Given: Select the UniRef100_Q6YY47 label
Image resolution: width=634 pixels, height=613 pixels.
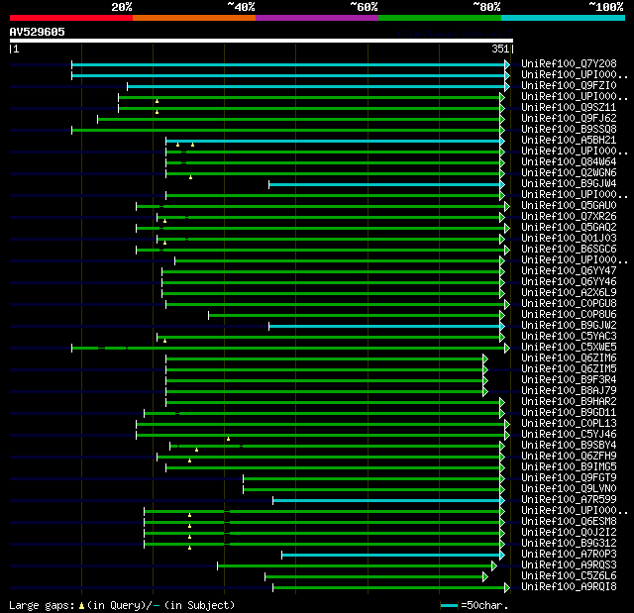Looking at the screenshot, I should [x=569, y=271].
